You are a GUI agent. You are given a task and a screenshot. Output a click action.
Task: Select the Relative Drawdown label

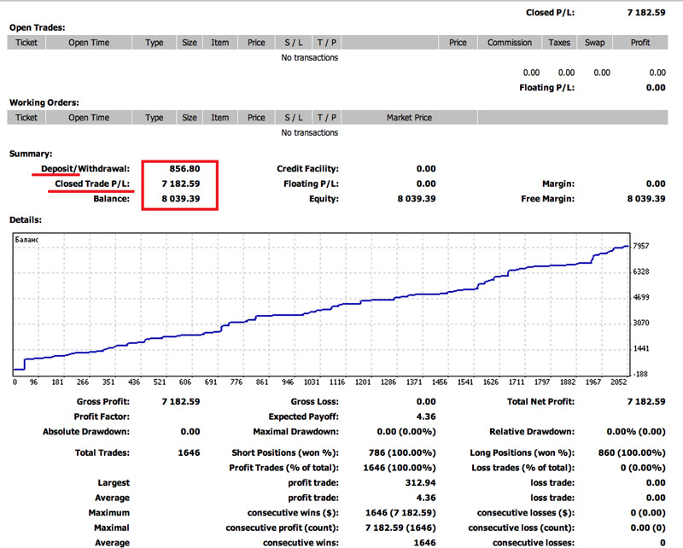(531, 432)
